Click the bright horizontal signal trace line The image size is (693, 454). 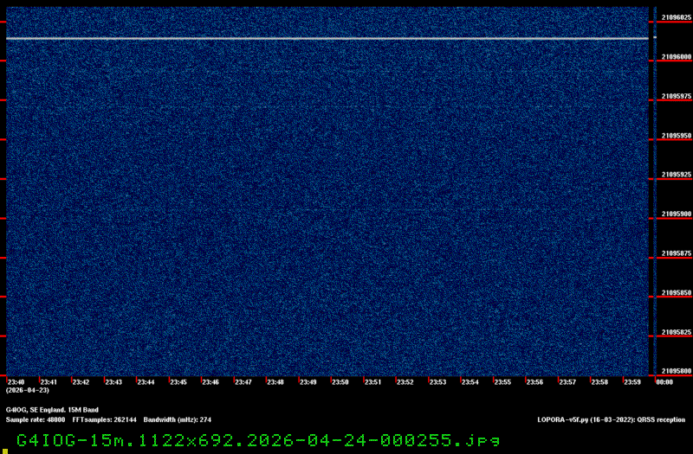pyautogui.click(x=329, y=38)
